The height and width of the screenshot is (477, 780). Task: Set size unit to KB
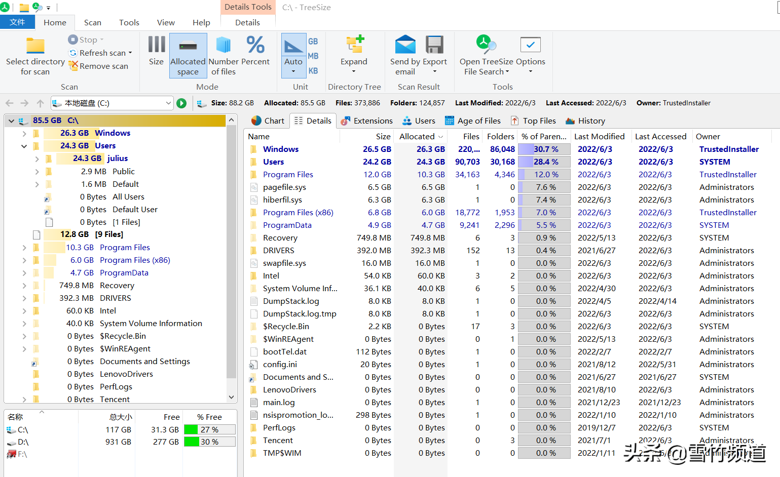click(x=313, y=71)
